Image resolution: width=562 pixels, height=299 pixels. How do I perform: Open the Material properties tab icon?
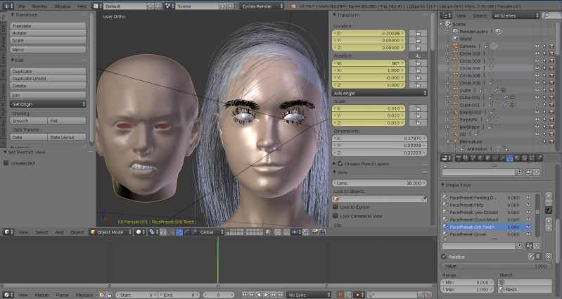517,158
